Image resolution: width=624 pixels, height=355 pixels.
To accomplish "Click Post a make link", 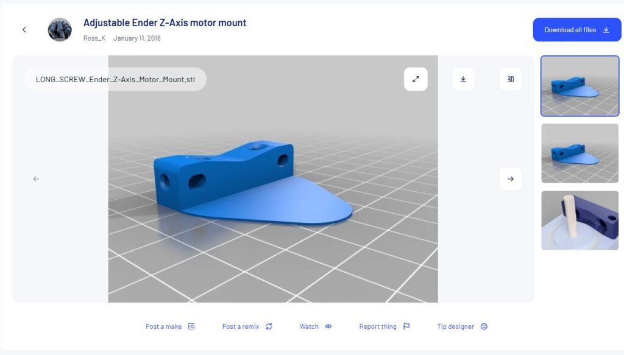I will pos(163,326).
